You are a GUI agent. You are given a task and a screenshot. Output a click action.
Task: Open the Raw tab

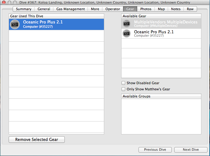point(190,9)
